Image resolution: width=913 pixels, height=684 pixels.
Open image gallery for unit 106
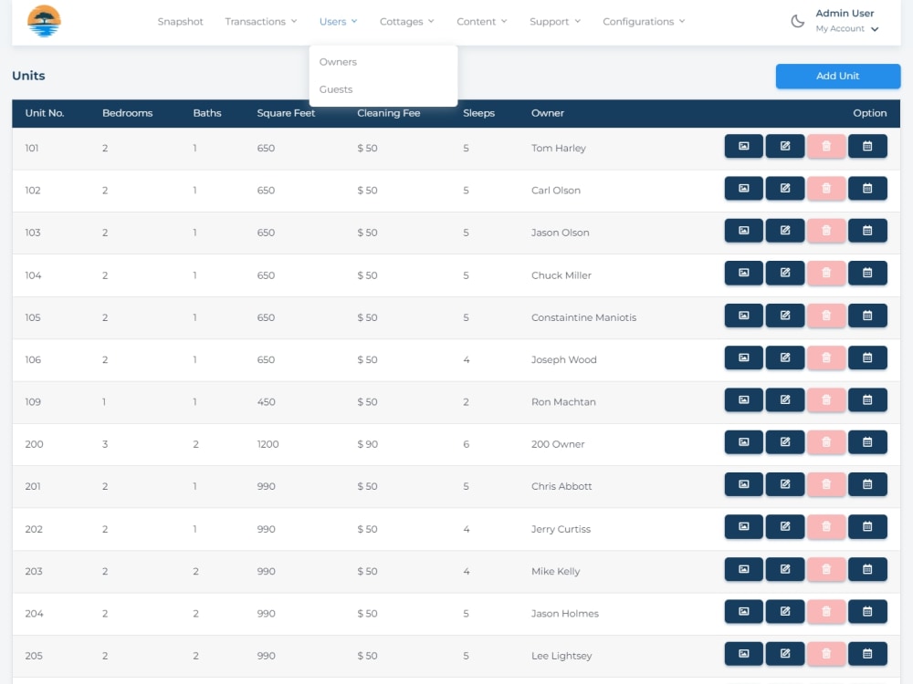point(743,358)
